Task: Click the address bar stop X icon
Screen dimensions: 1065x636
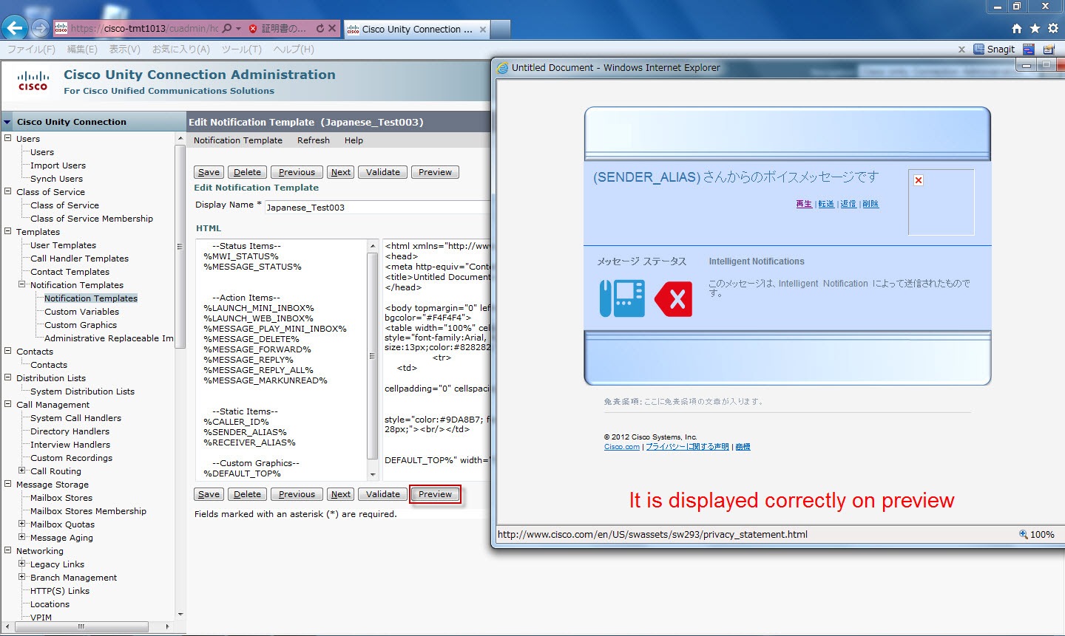Action: pos(332,29)
